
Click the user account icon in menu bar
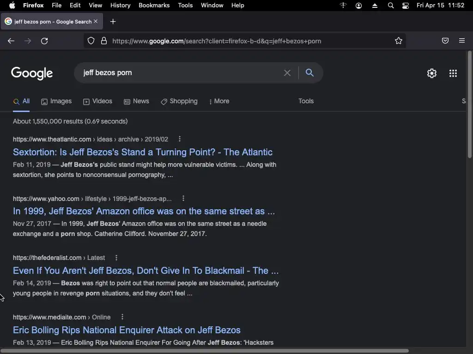pyautogui.click(x=358, y=6)
